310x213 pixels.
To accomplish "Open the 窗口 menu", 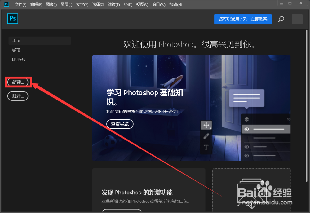I will pyautogui.click(x=158, y=4).
